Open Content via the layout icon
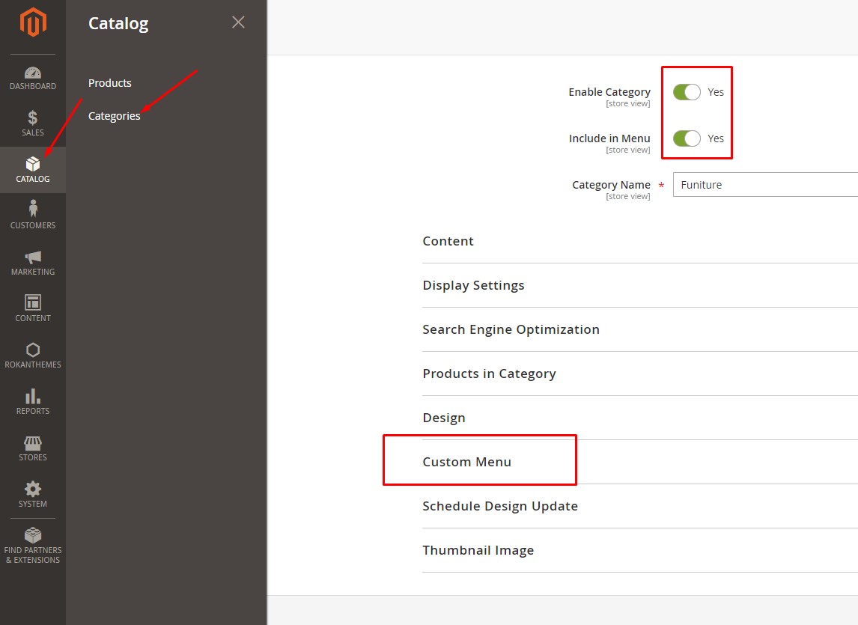The width and height of the screenshot is (858, 625). [x=33, y=302]
